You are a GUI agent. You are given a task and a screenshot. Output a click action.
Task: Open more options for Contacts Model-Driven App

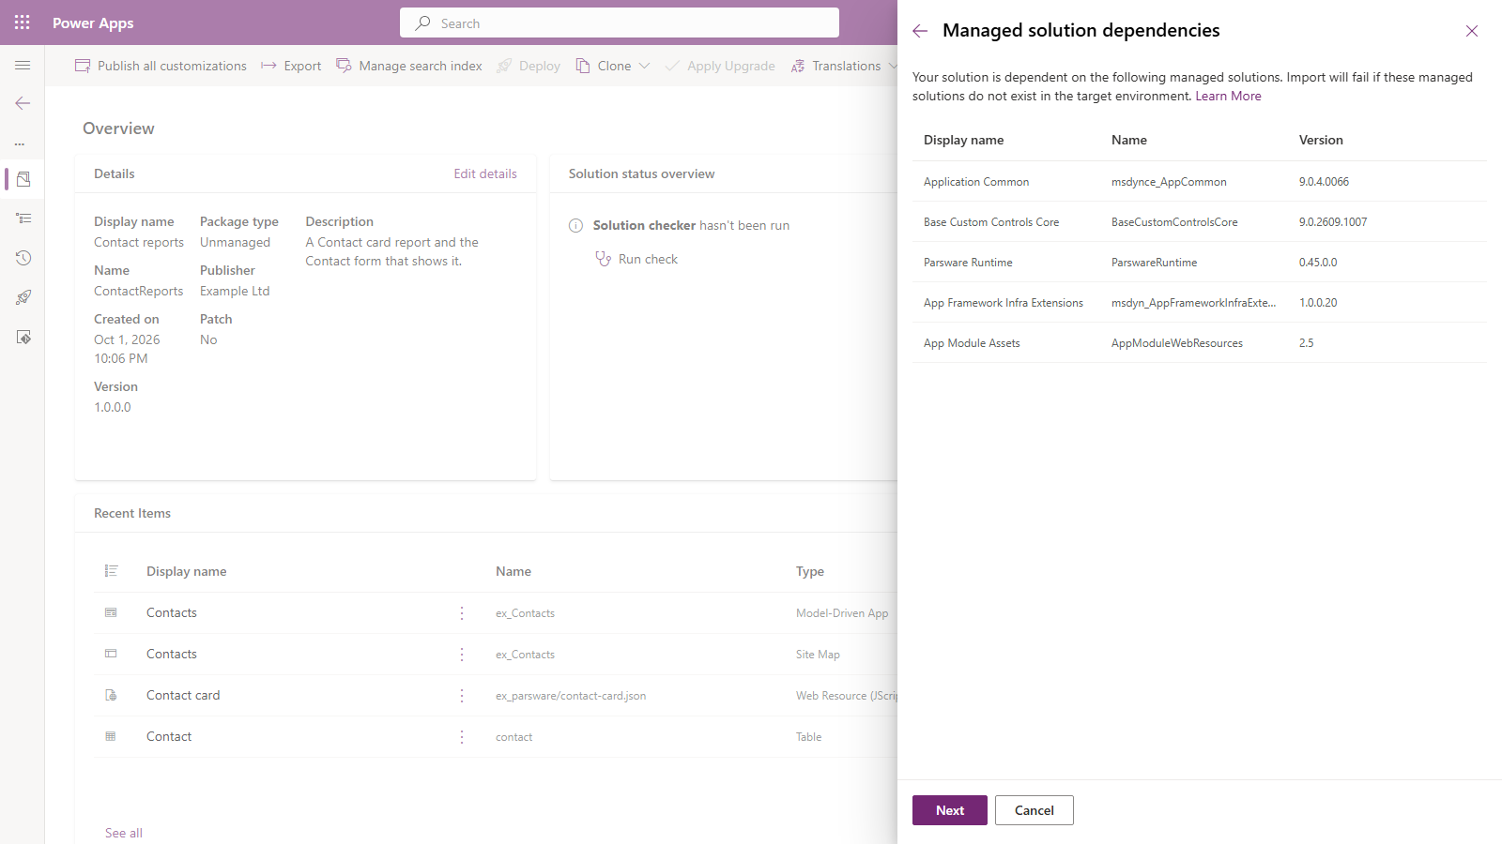462,613
